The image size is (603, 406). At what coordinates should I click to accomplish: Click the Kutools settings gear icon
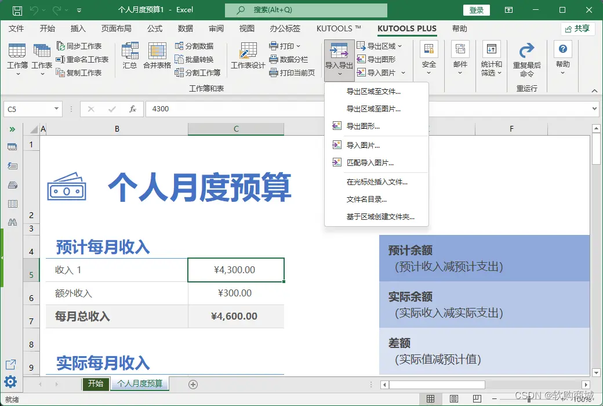tap(10, 382)
